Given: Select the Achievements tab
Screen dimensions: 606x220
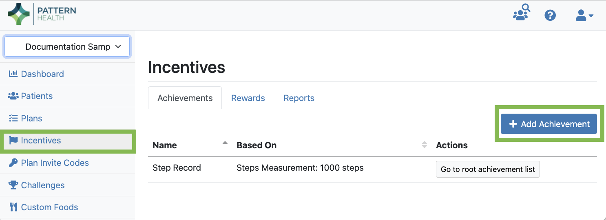Looking at the screenshot, I should (185, 98).
